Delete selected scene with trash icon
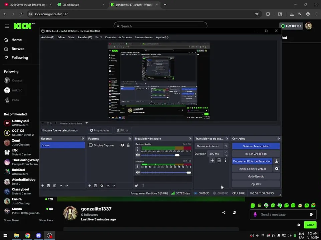Screen dimensions: 321x240 (x=48, y=186)
